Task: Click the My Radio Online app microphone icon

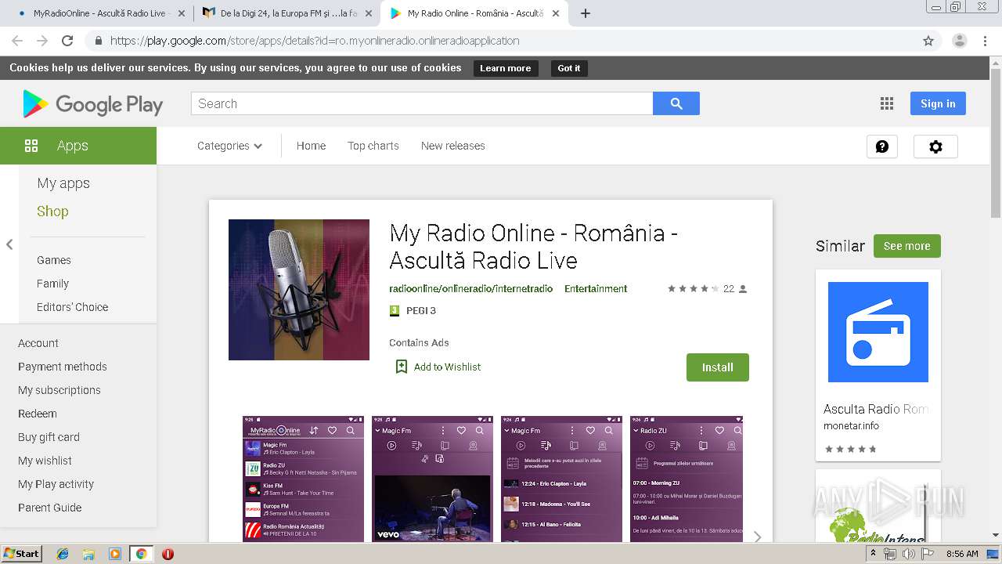Action: [x=299, y=290]
